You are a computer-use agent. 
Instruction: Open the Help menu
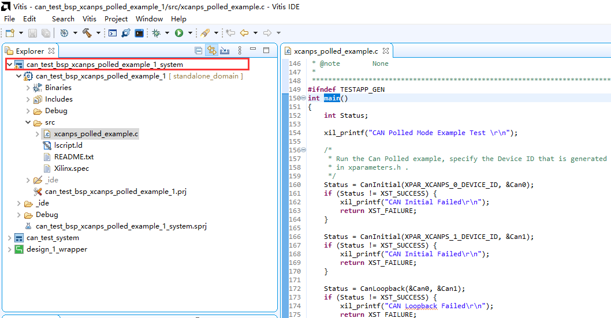tap(178, 18)
